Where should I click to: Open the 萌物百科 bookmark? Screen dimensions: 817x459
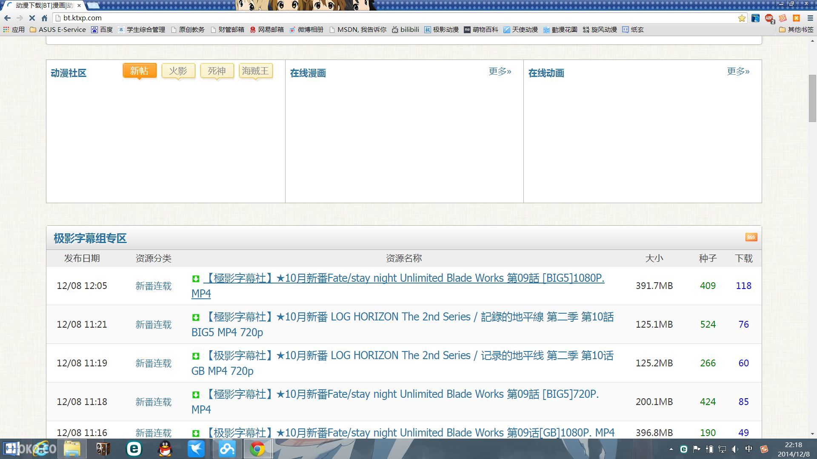481,29
